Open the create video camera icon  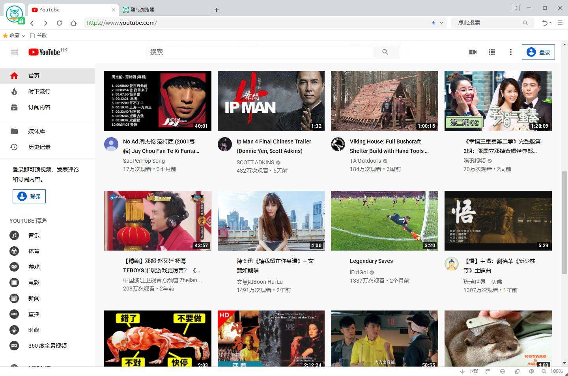[473, 52]
